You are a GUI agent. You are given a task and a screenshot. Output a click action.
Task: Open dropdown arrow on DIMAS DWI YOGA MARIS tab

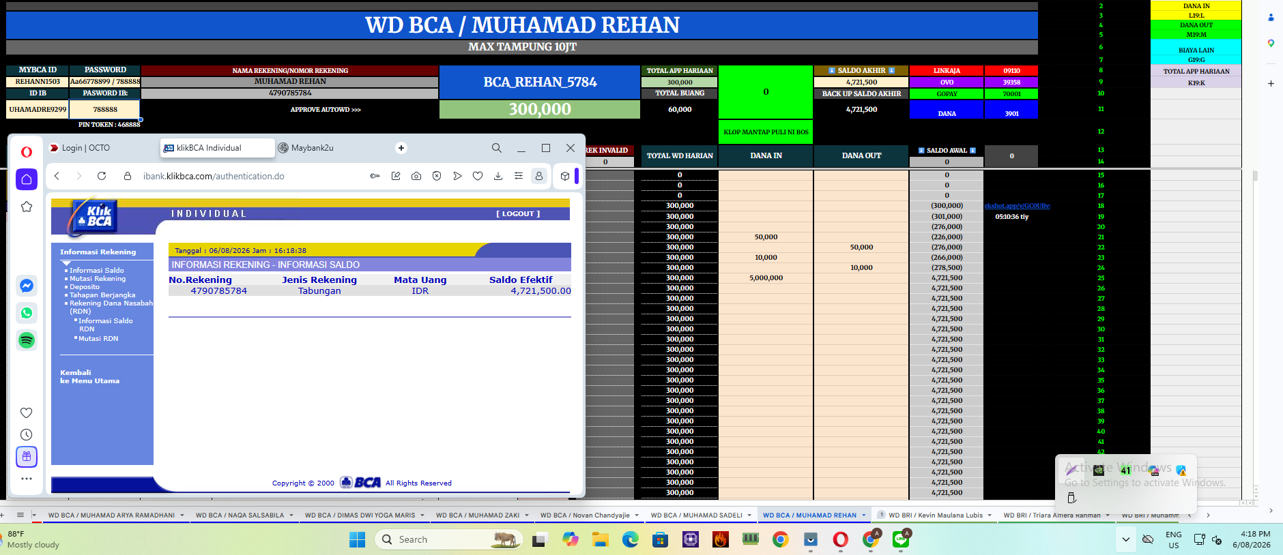point(422,515)
